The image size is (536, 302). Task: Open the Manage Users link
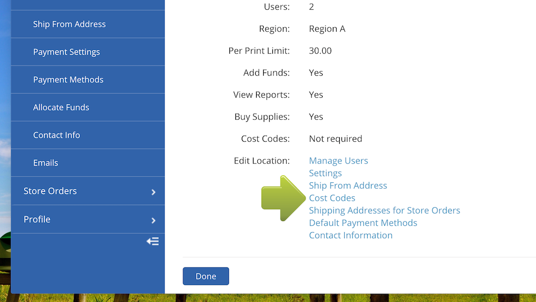point(338,161)
